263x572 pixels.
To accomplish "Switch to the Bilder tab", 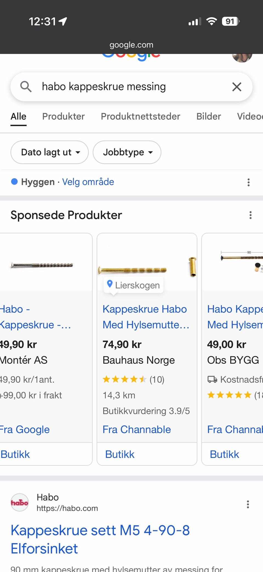I will click(x=208, y=116).
